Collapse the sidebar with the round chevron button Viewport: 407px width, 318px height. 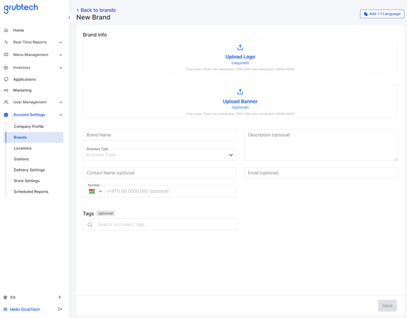tap(69, 18)
